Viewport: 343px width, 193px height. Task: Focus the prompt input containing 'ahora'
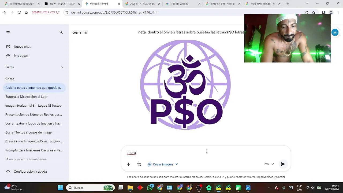pos(206,153)
